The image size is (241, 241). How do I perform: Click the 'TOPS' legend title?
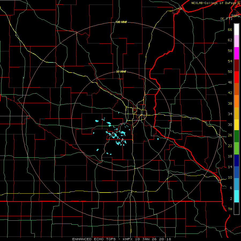[x=235, y=16]
